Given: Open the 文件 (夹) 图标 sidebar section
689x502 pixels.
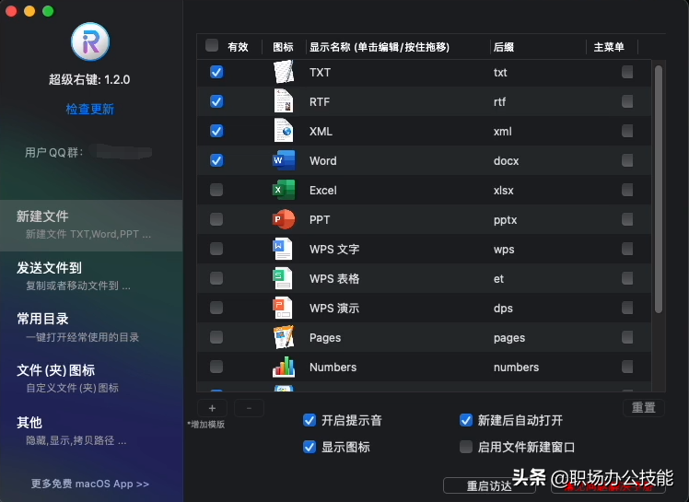Looking at the screenshot, I should (91, 379).
